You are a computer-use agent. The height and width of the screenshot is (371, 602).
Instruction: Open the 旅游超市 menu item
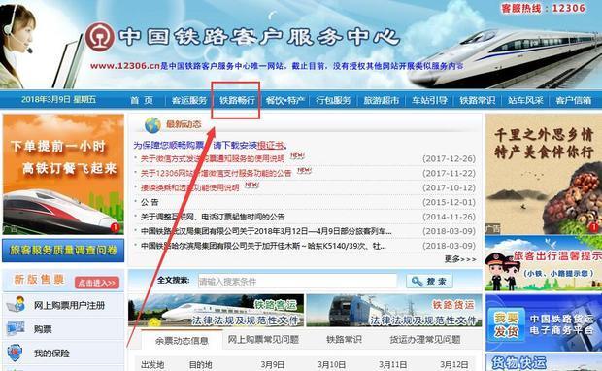[382, 101]
